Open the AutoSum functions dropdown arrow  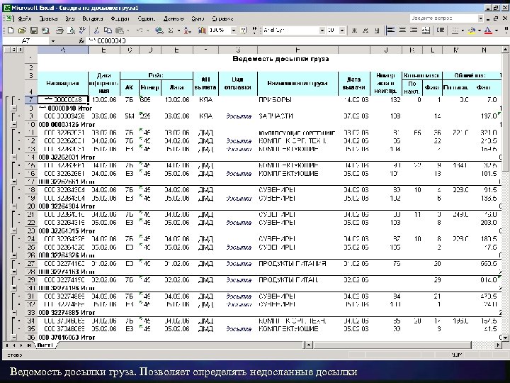click(178, 30)
